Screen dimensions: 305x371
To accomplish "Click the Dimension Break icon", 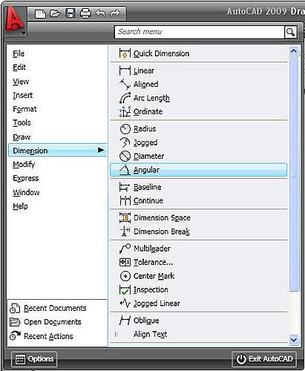I will pos(125,232).
